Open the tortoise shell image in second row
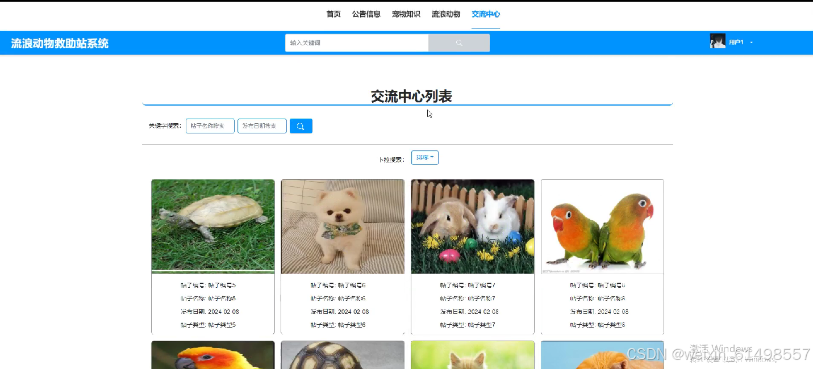The width and height of the screenshot is (813, 369). click(x=343, y=355)
